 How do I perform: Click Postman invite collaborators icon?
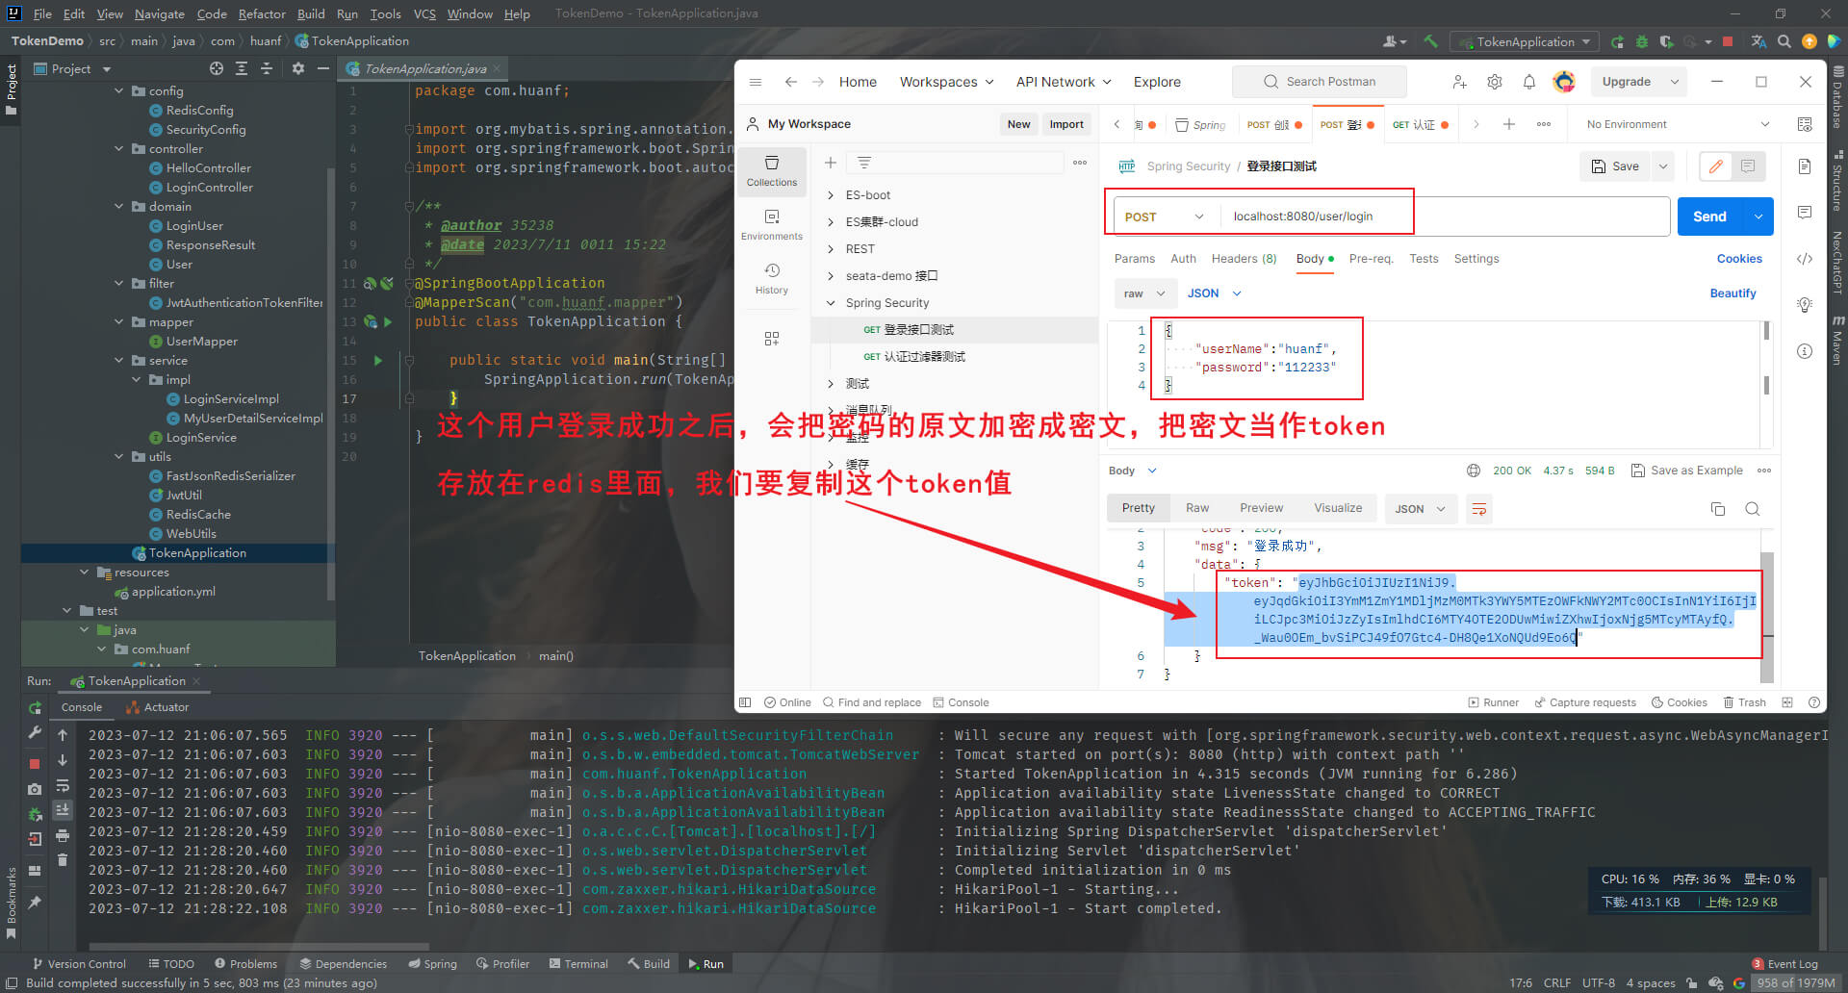[x=1459, y=82]
